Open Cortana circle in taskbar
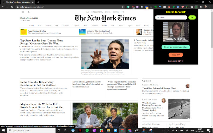This screenshot has height=133, width=213. 59,130
